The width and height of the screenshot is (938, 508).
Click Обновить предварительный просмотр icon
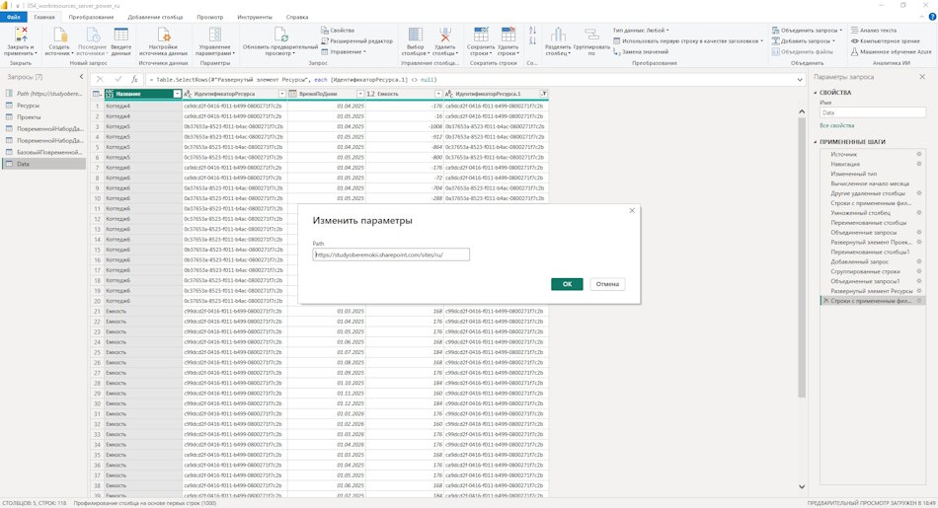click(280, 35)
